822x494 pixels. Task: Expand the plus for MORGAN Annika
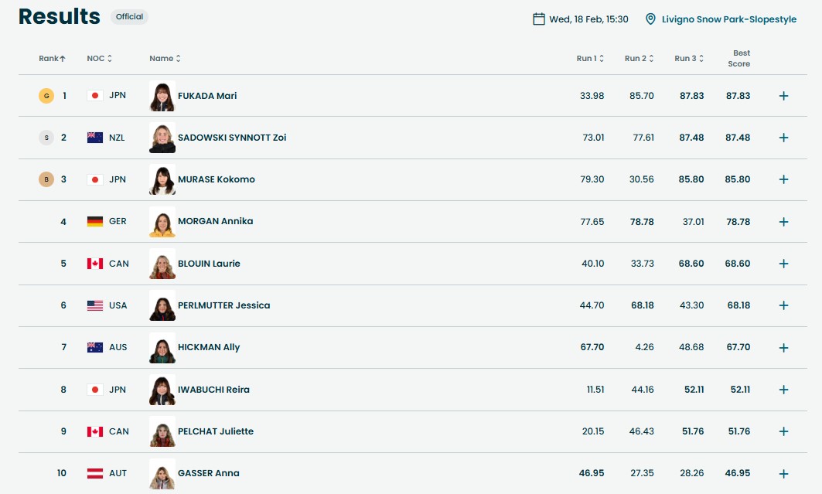pos(783,222)
